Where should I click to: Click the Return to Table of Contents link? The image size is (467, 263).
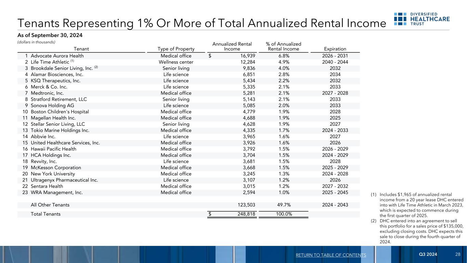(x=330, y=255)
